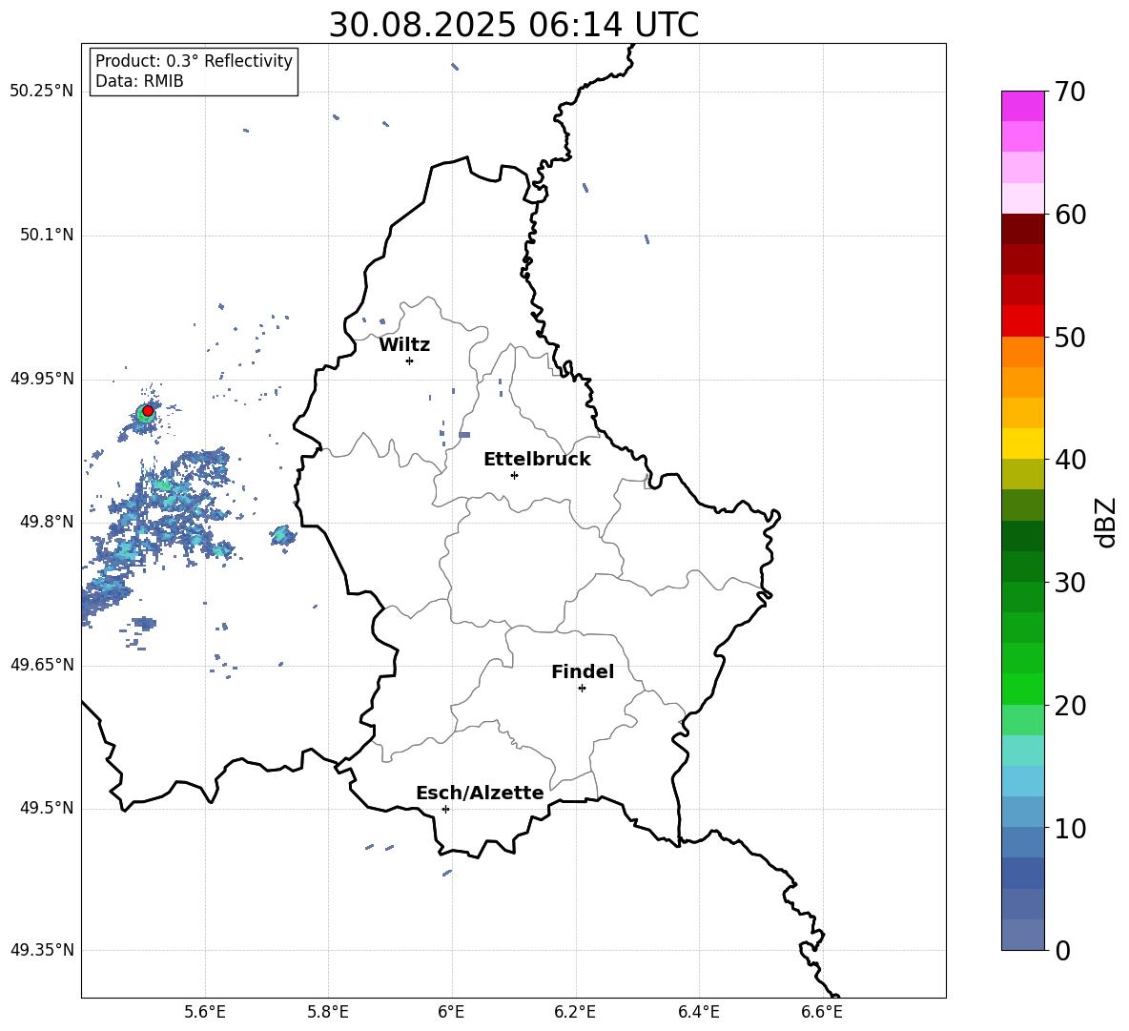Click the 5.8°E longitude label
The height and width of the screenshot is (1031, 1129).
tap(328, 1012)
